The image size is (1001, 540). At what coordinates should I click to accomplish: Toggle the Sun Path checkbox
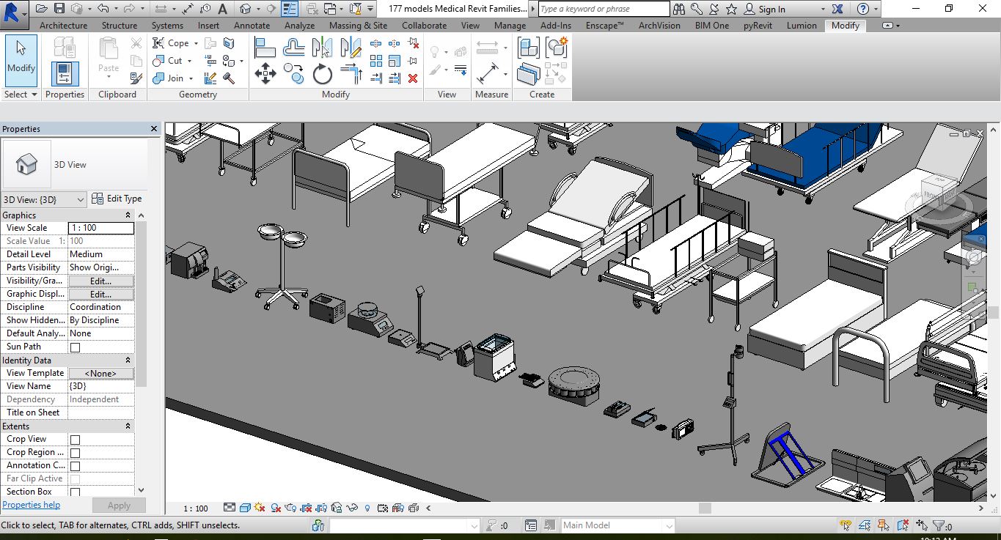[x=75, y=347]
